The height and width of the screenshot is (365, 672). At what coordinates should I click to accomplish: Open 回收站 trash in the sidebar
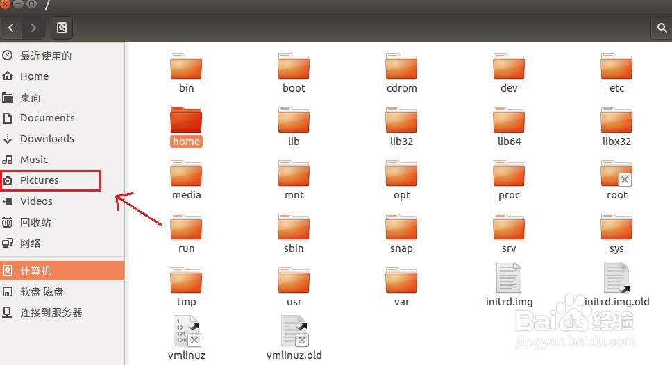tap(62, 222)
